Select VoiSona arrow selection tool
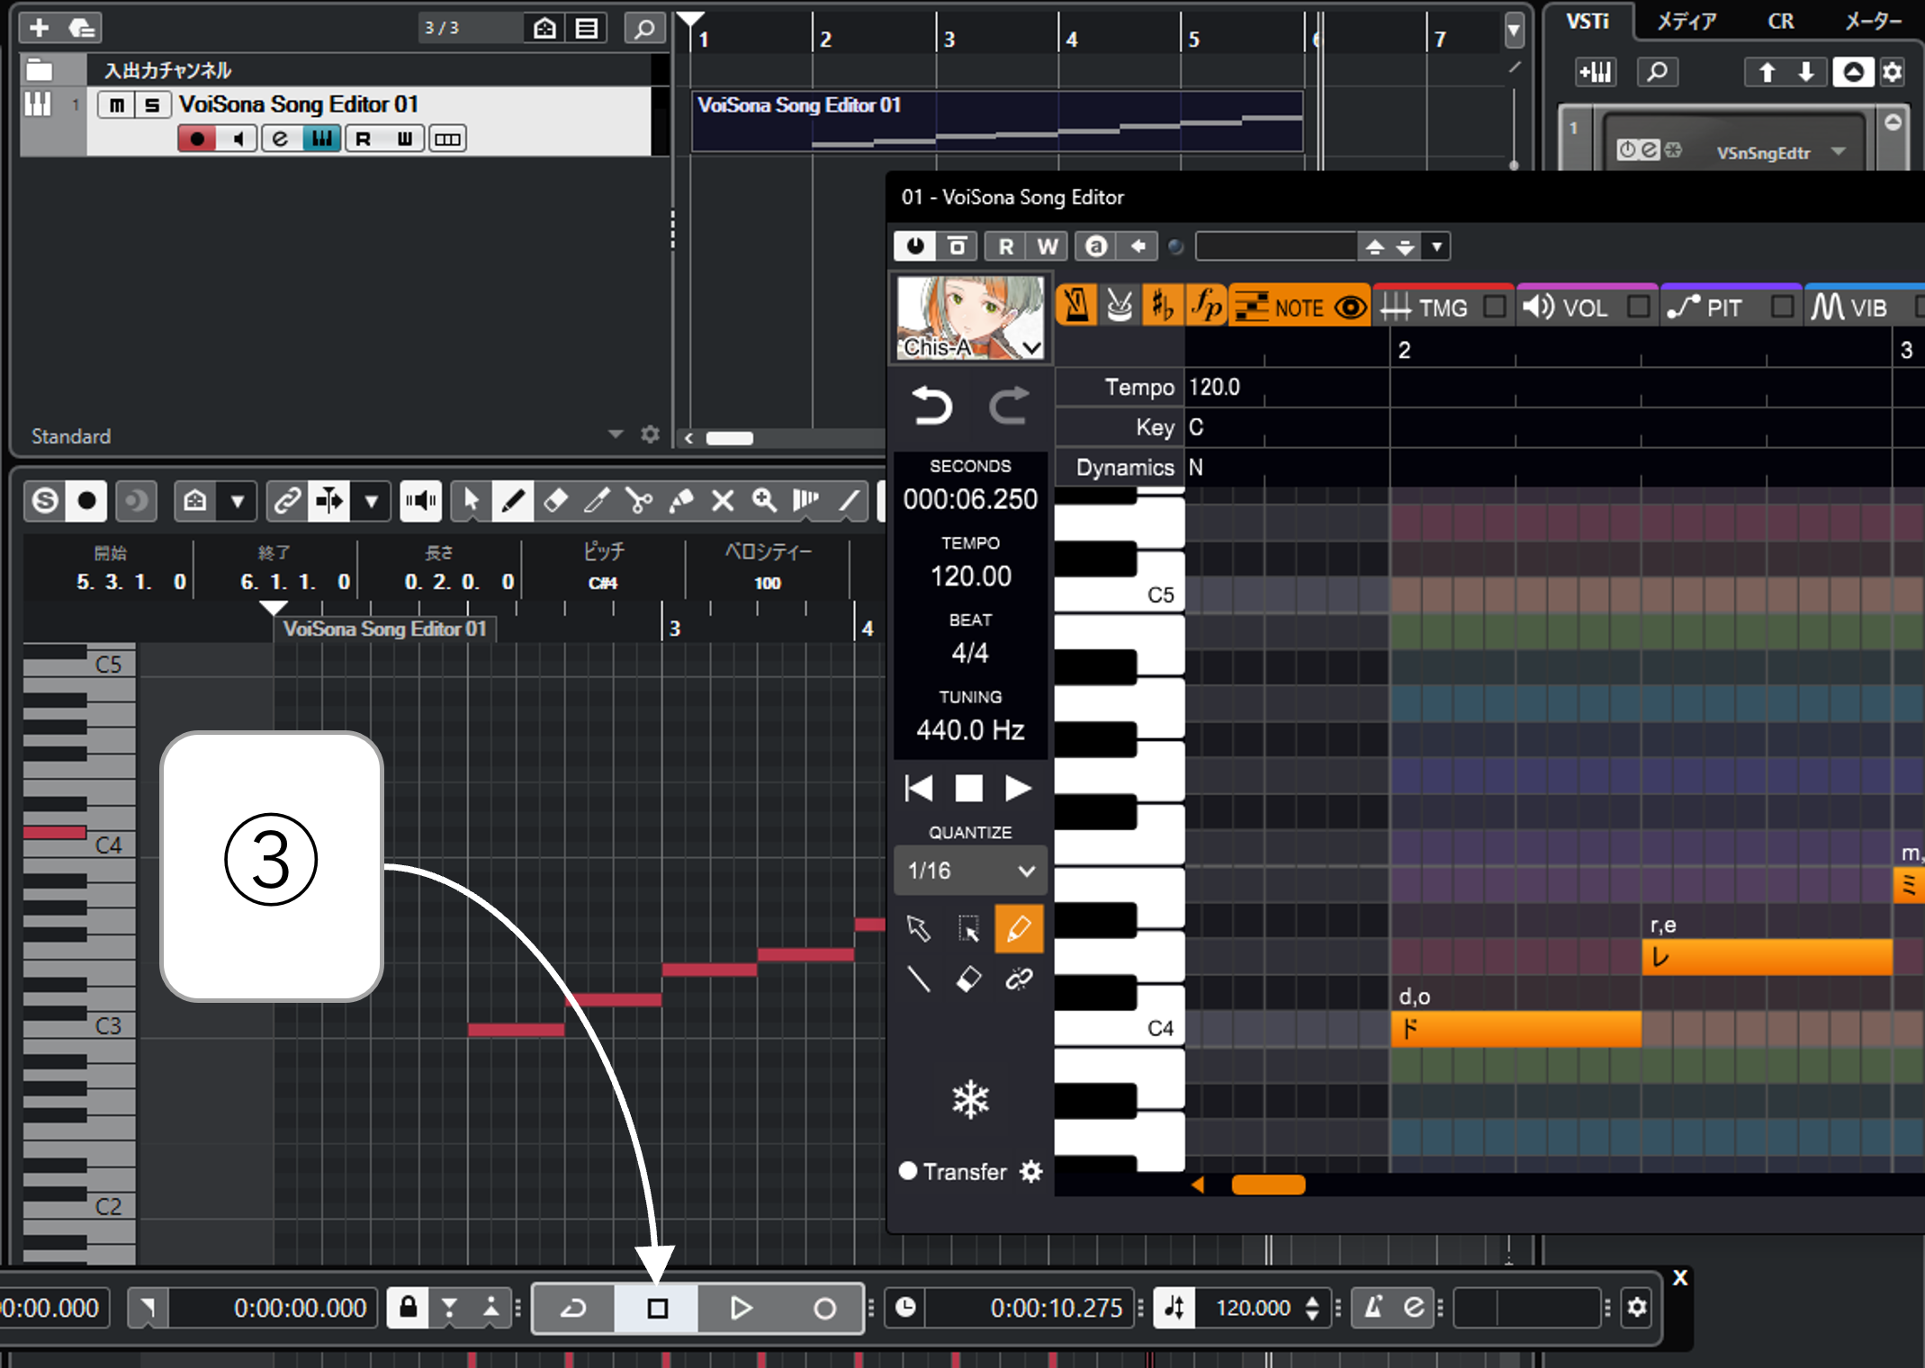Image resolution: width=1925 pixels, height=1368 pixels. click(919, 928)
